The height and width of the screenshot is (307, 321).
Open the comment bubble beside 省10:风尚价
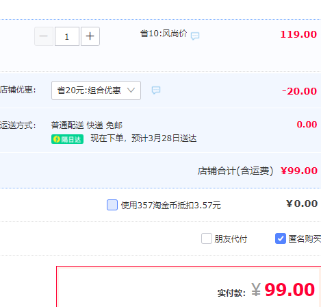[195, 36]
